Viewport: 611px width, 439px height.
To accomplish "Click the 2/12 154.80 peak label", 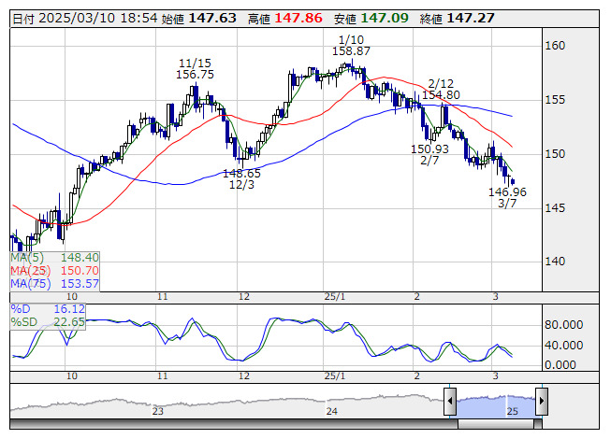I will (441, 89).
